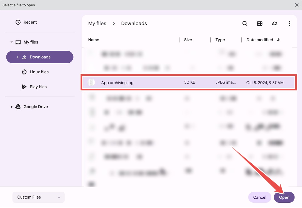Cancel the file selection dialog

pyautogui.click(x=259, y=197)
